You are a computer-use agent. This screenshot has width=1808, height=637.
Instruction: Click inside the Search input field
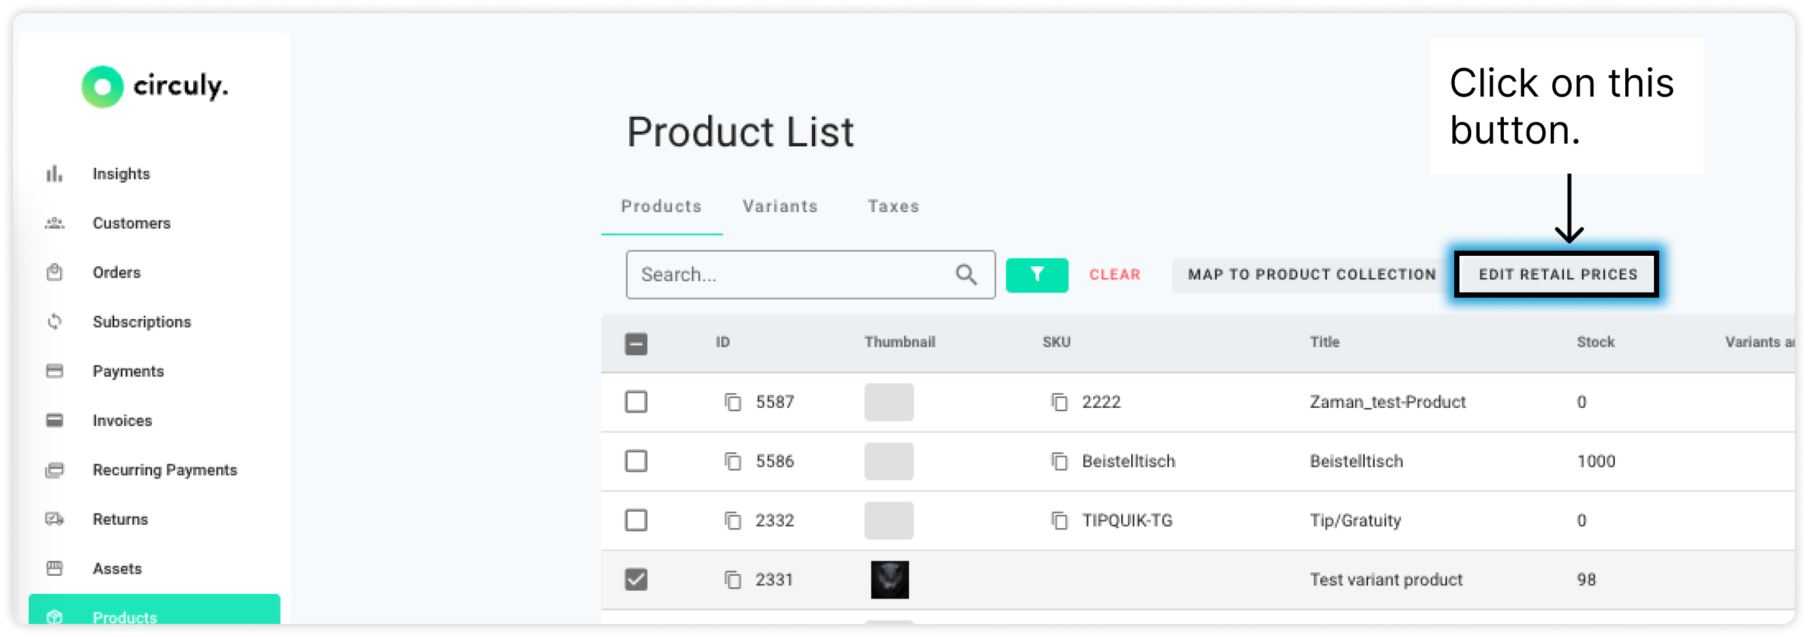coord(810,274)
